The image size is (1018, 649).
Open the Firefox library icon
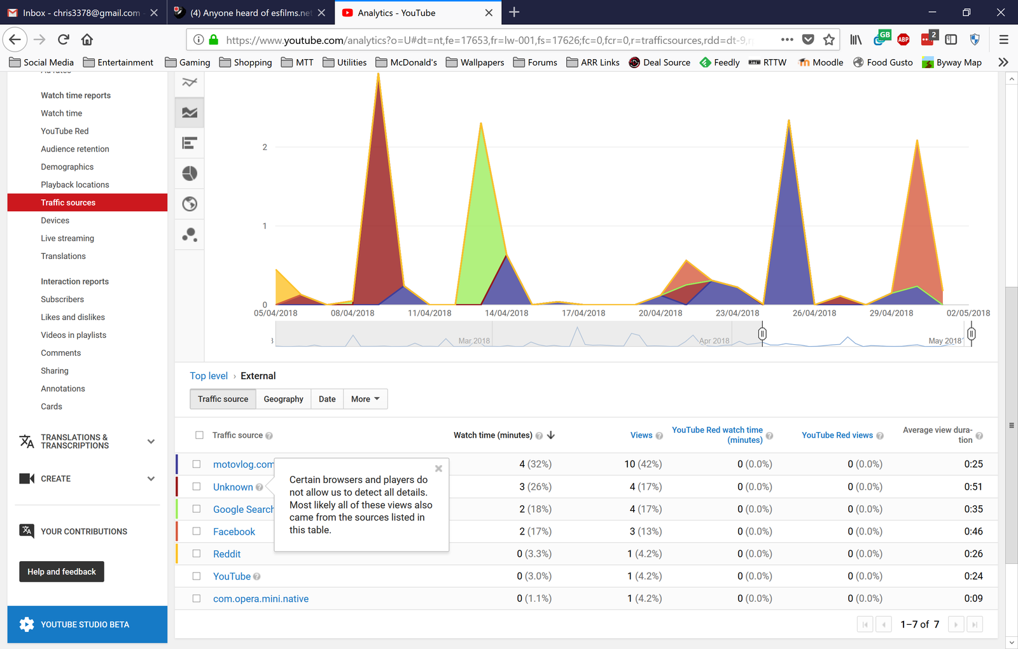click(856, 39)
